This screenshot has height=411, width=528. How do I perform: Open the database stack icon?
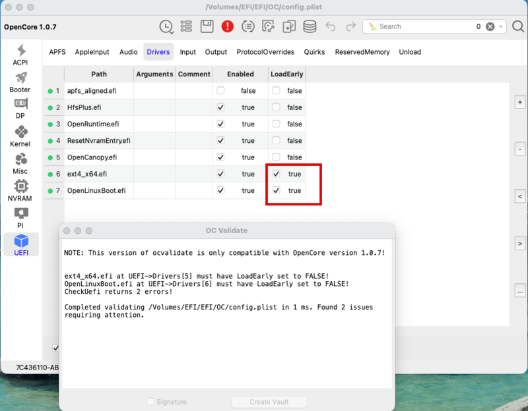coord(310,26)
